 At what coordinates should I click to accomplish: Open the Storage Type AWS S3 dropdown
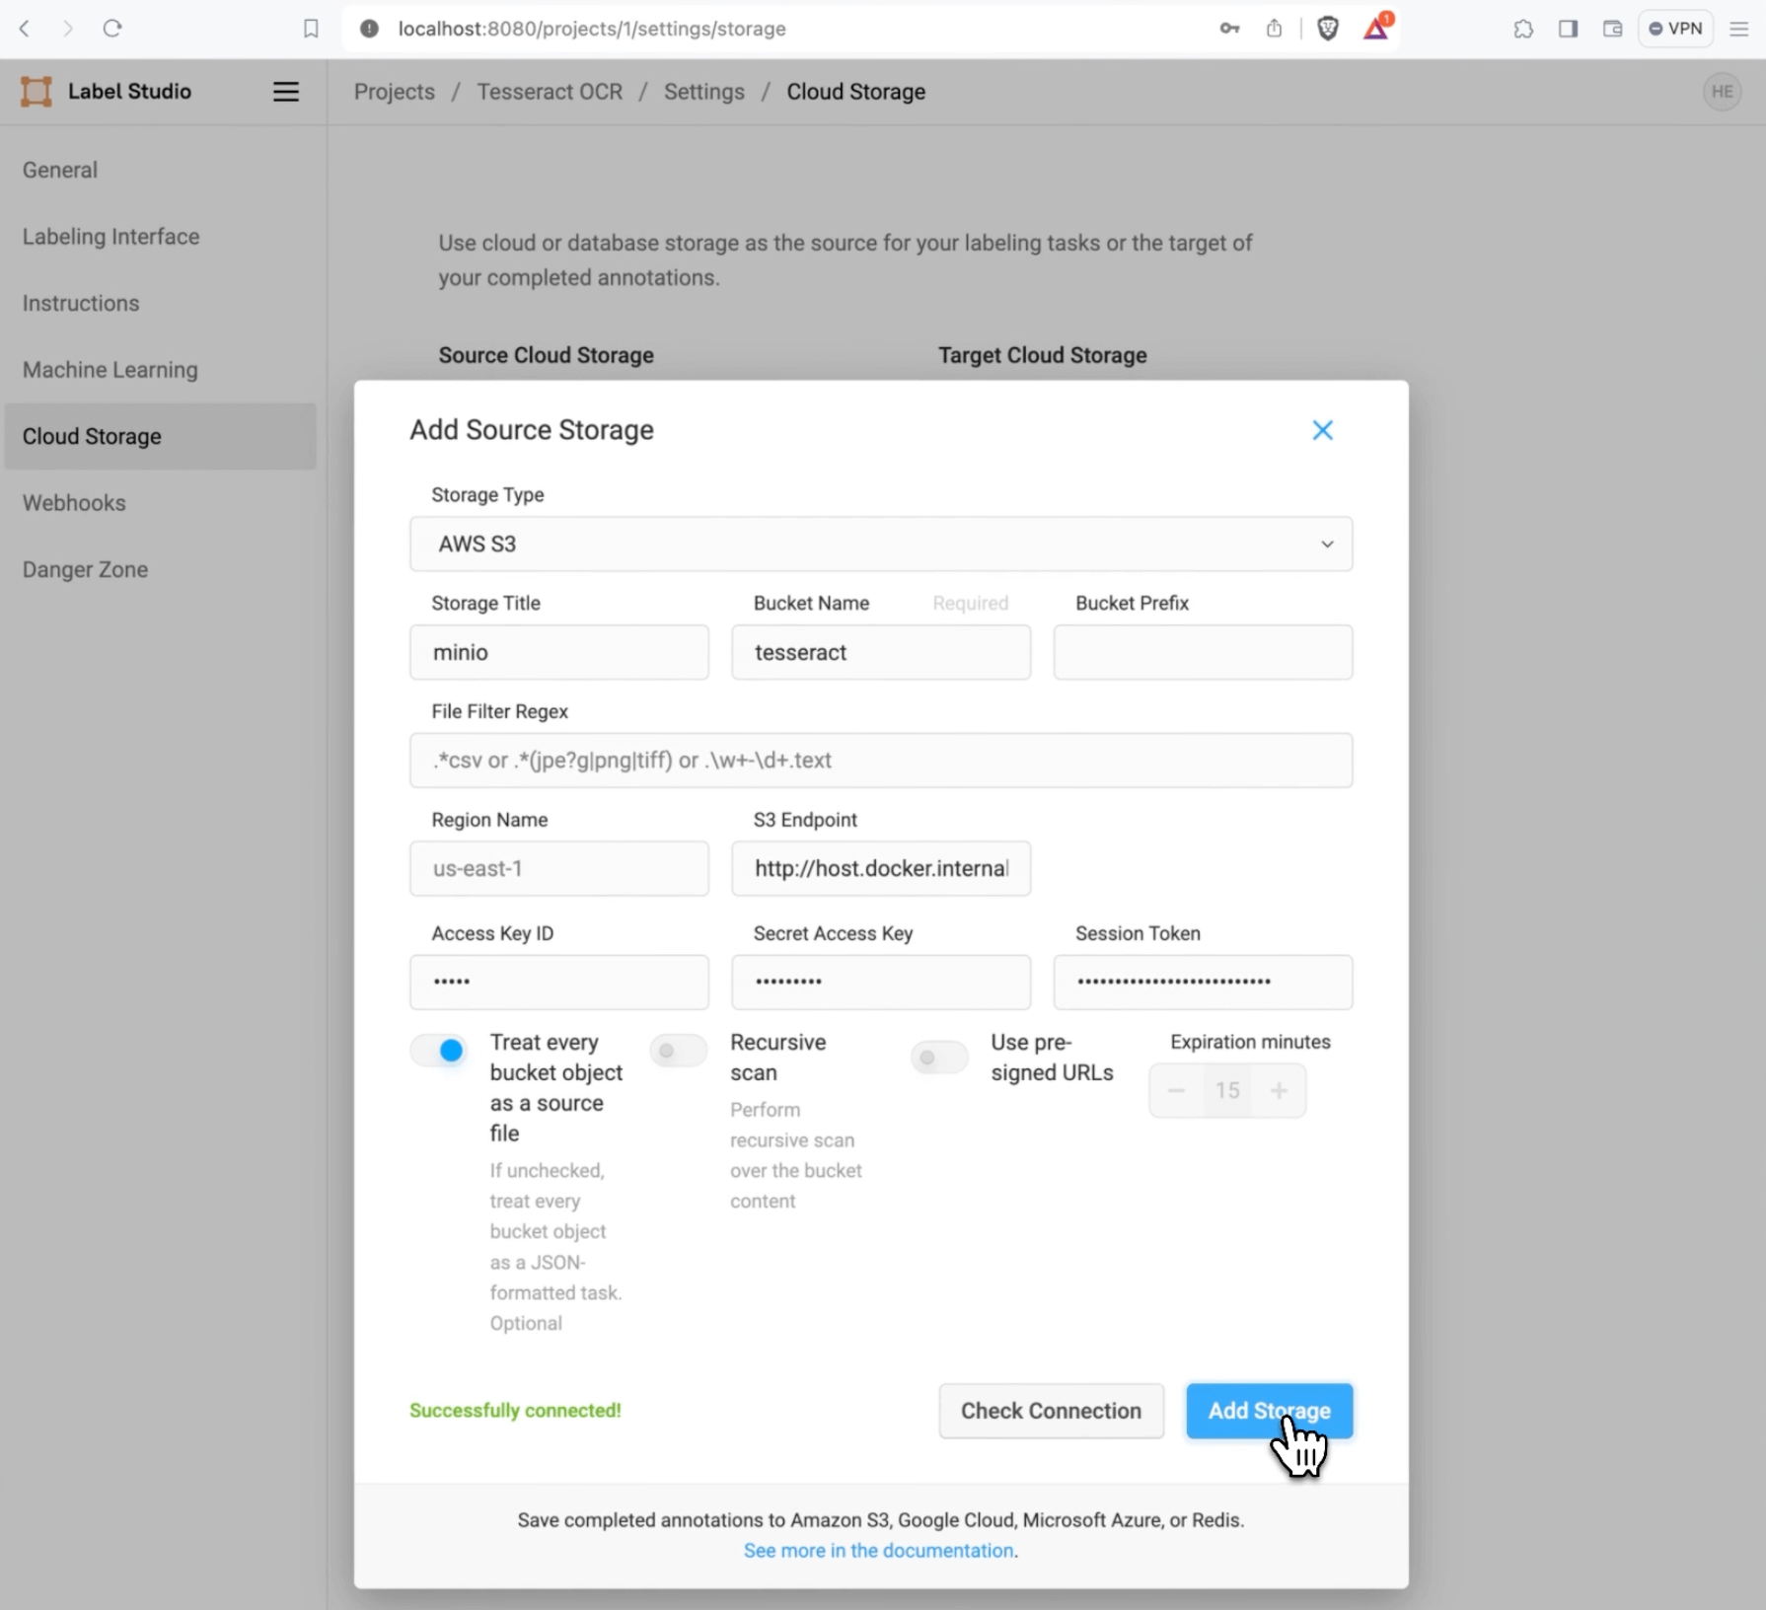click(881, 544)
